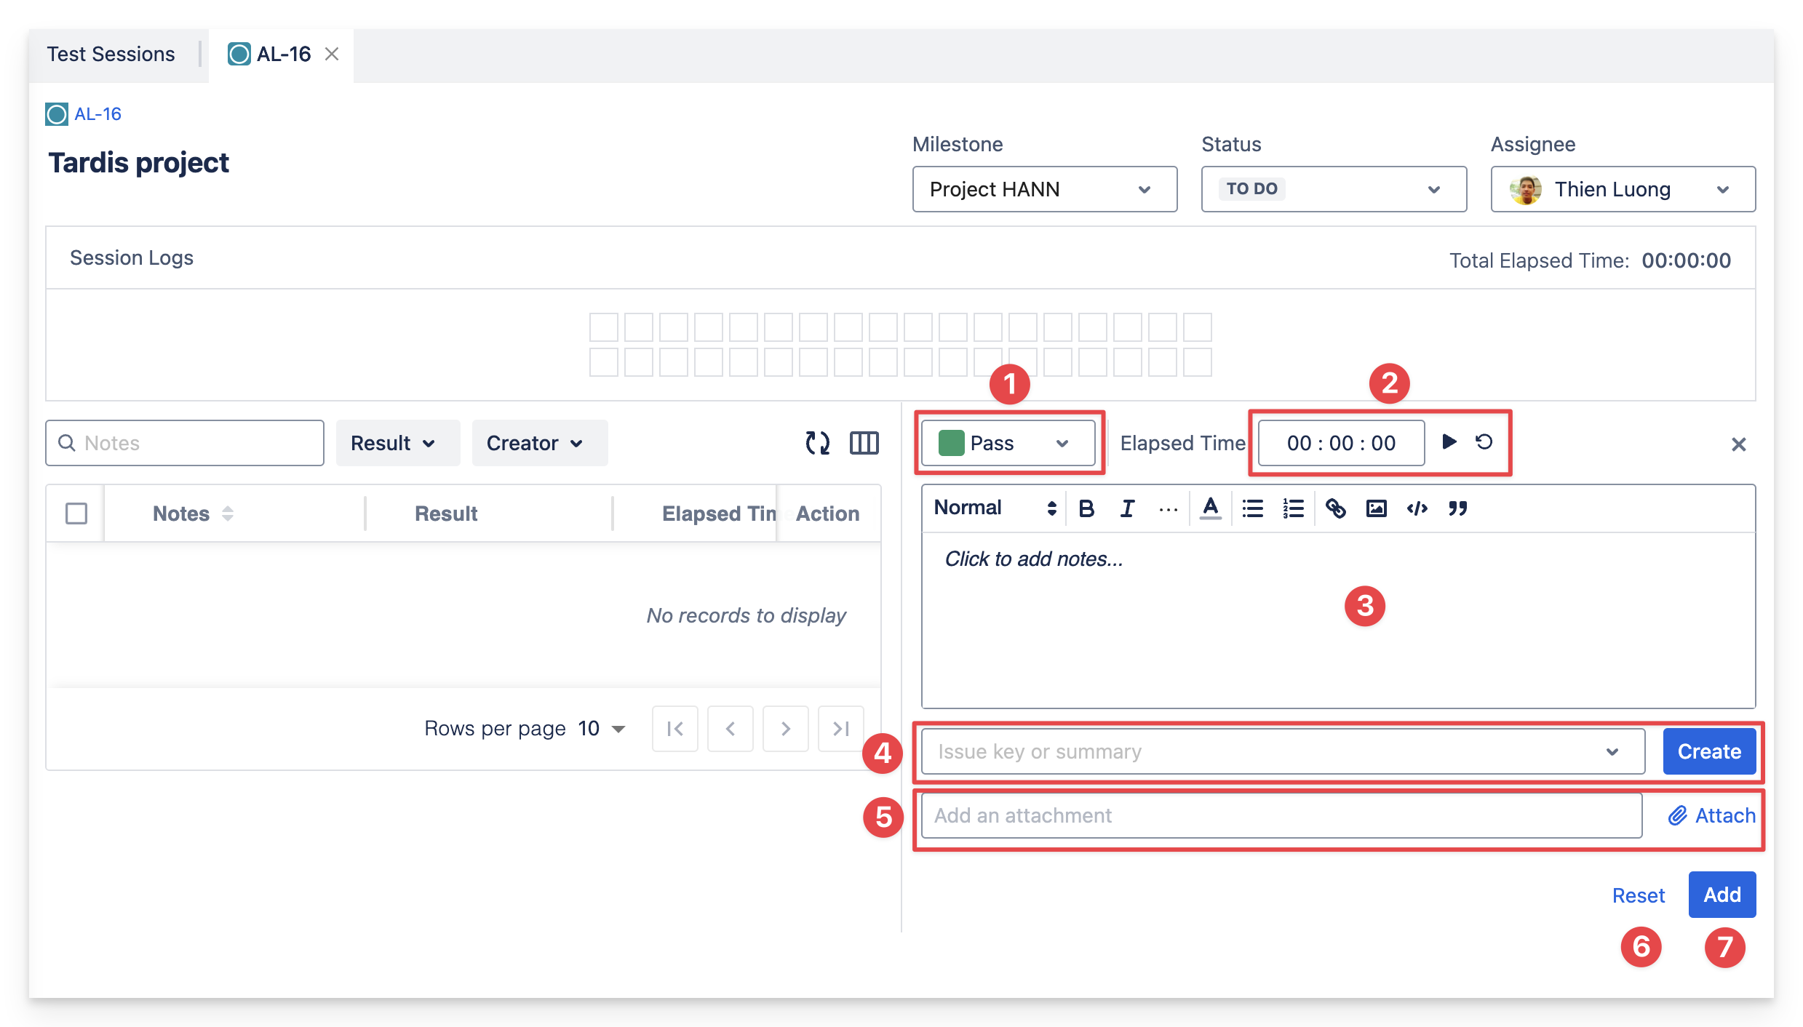Image resolution: width=1803 pixels, height=1027 pixels.
Task: Apply blockquote formatting
Action: (x=1457, y=508)
